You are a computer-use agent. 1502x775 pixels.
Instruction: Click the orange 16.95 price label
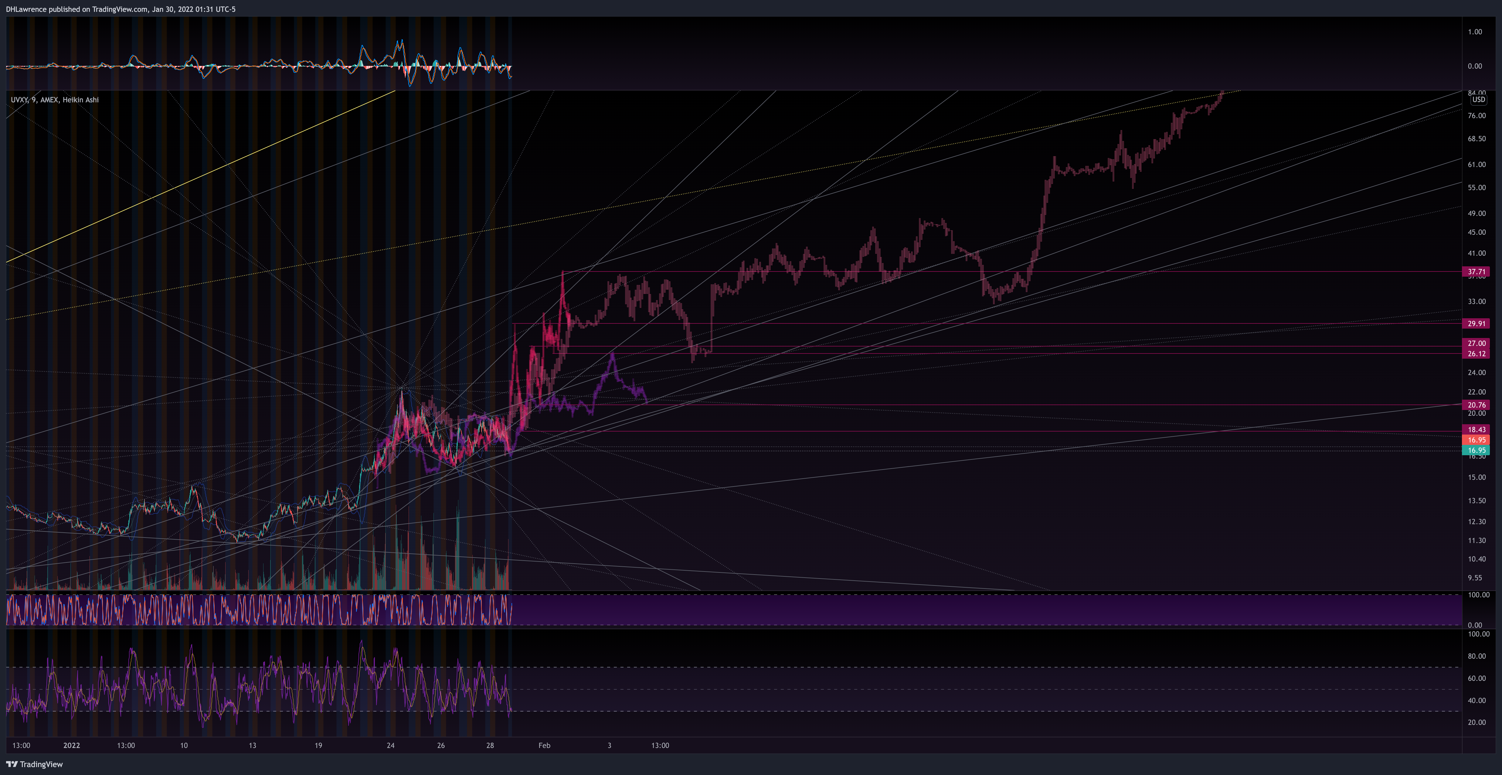[1476, 440]
